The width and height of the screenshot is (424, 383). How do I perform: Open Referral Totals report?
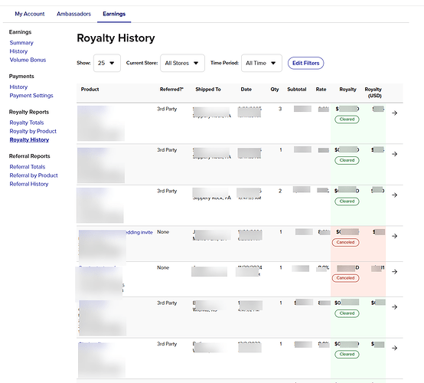click(28, 167)
